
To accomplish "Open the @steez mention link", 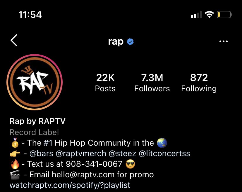I will [122, 154].
